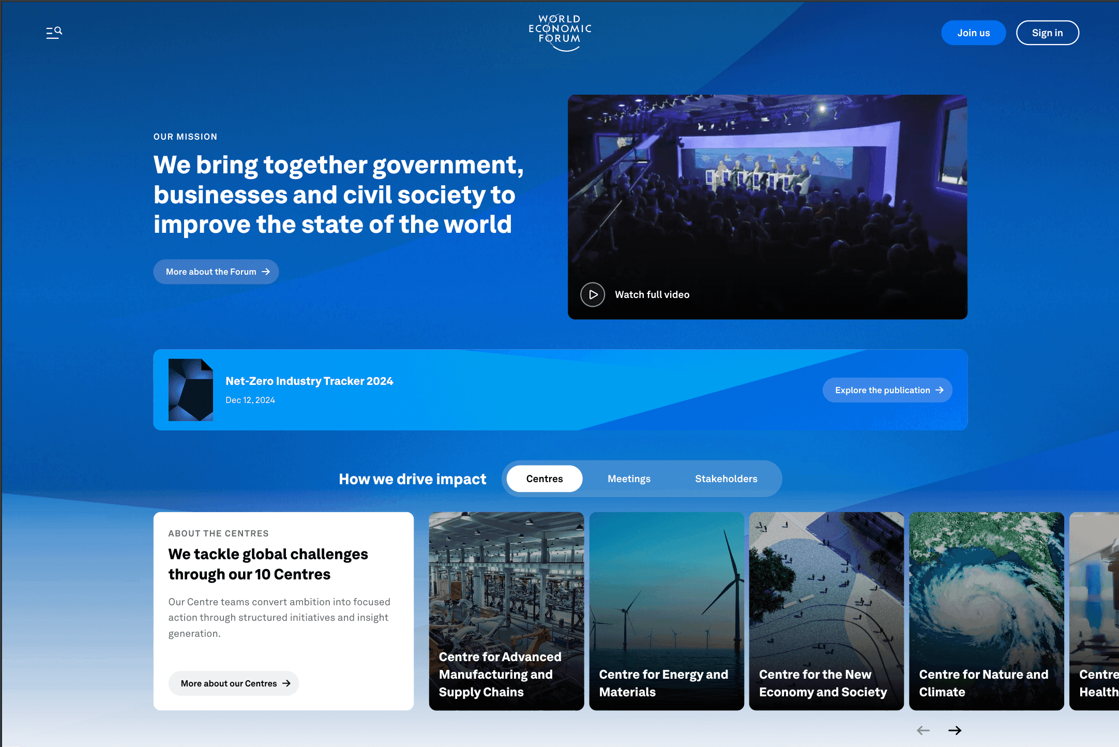Open Centre for Nature and Climate card

tap(987, 611)
